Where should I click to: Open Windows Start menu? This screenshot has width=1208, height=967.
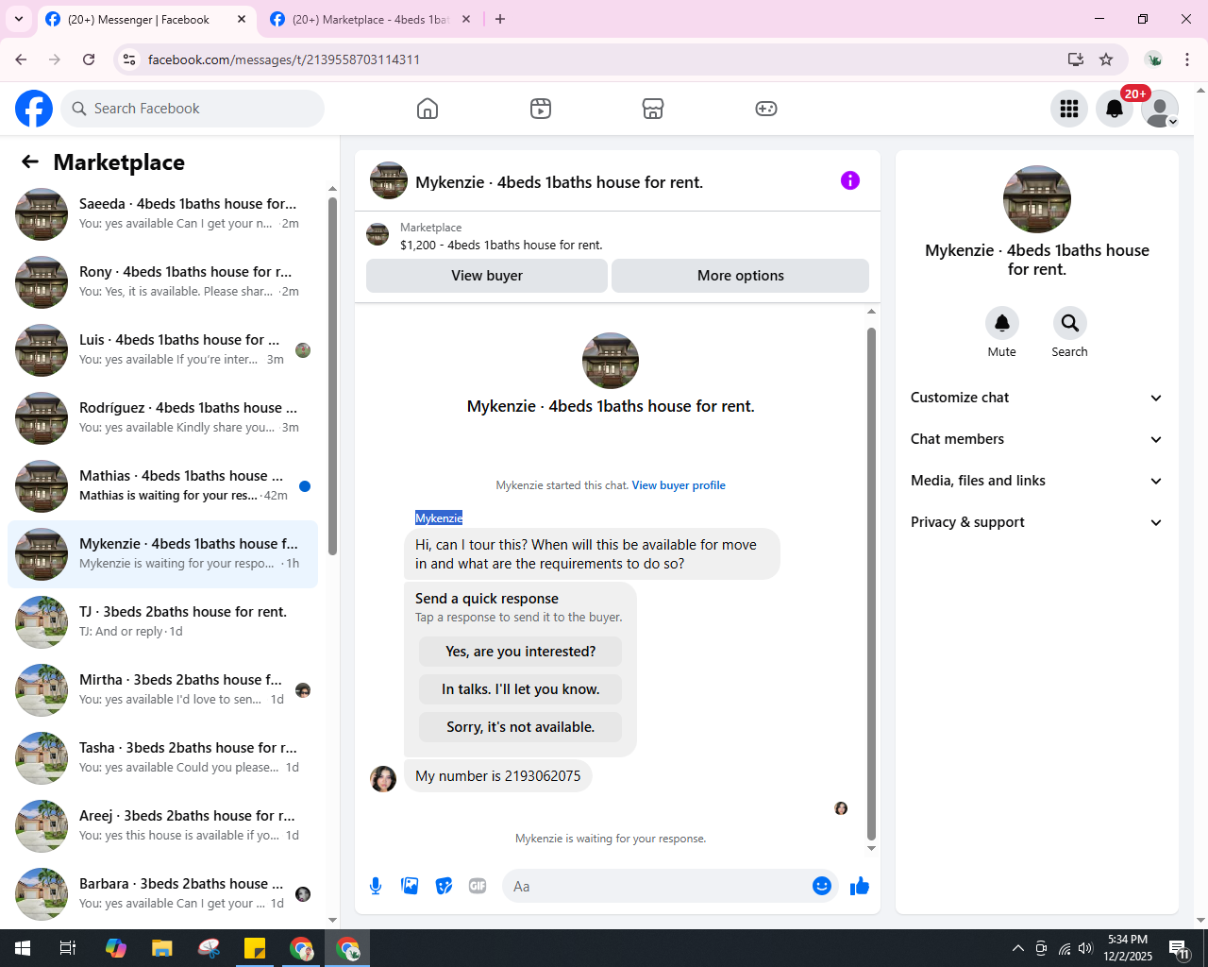(23, 948)
